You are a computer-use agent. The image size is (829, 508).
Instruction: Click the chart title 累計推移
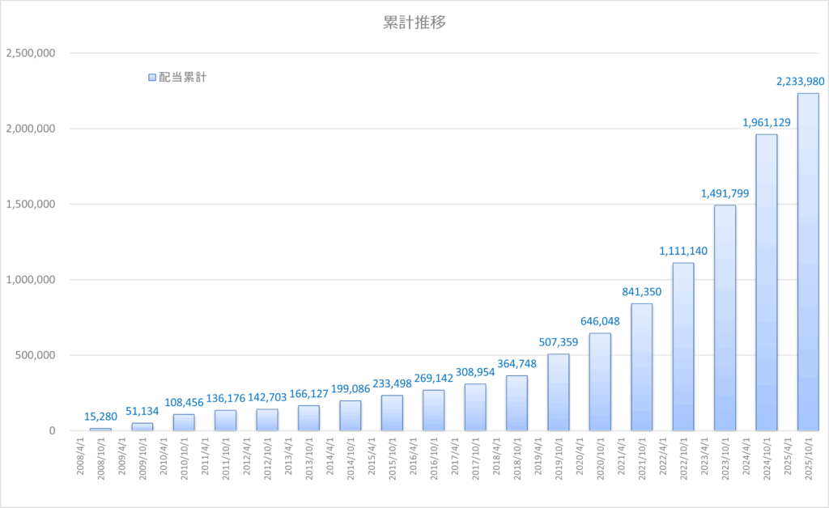414,23
